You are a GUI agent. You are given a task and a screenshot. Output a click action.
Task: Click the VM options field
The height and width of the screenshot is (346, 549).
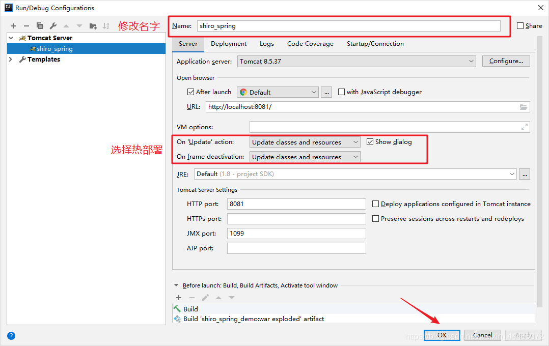click(x=390, y=127)
